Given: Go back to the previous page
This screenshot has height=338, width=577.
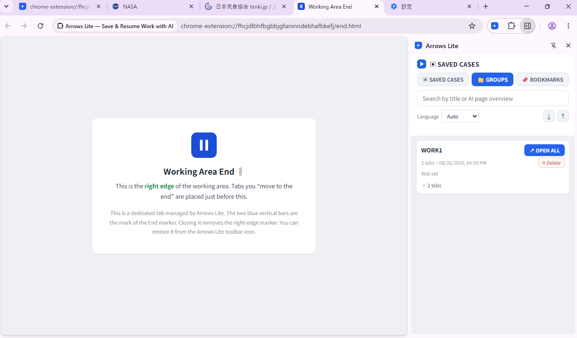Looking at the screenshot, I should (x=8, y=26).
